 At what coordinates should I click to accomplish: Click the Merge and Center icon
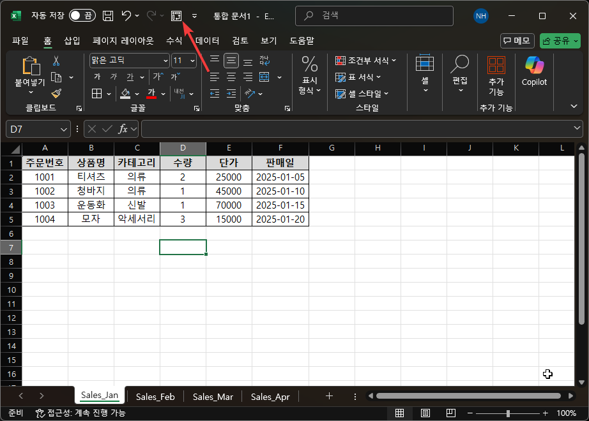264,77
